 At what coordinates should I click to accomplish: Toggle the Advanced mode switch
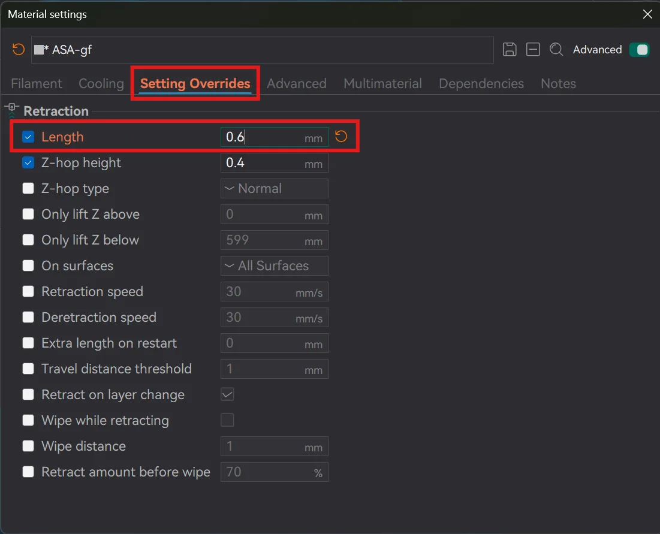[639, 50]
